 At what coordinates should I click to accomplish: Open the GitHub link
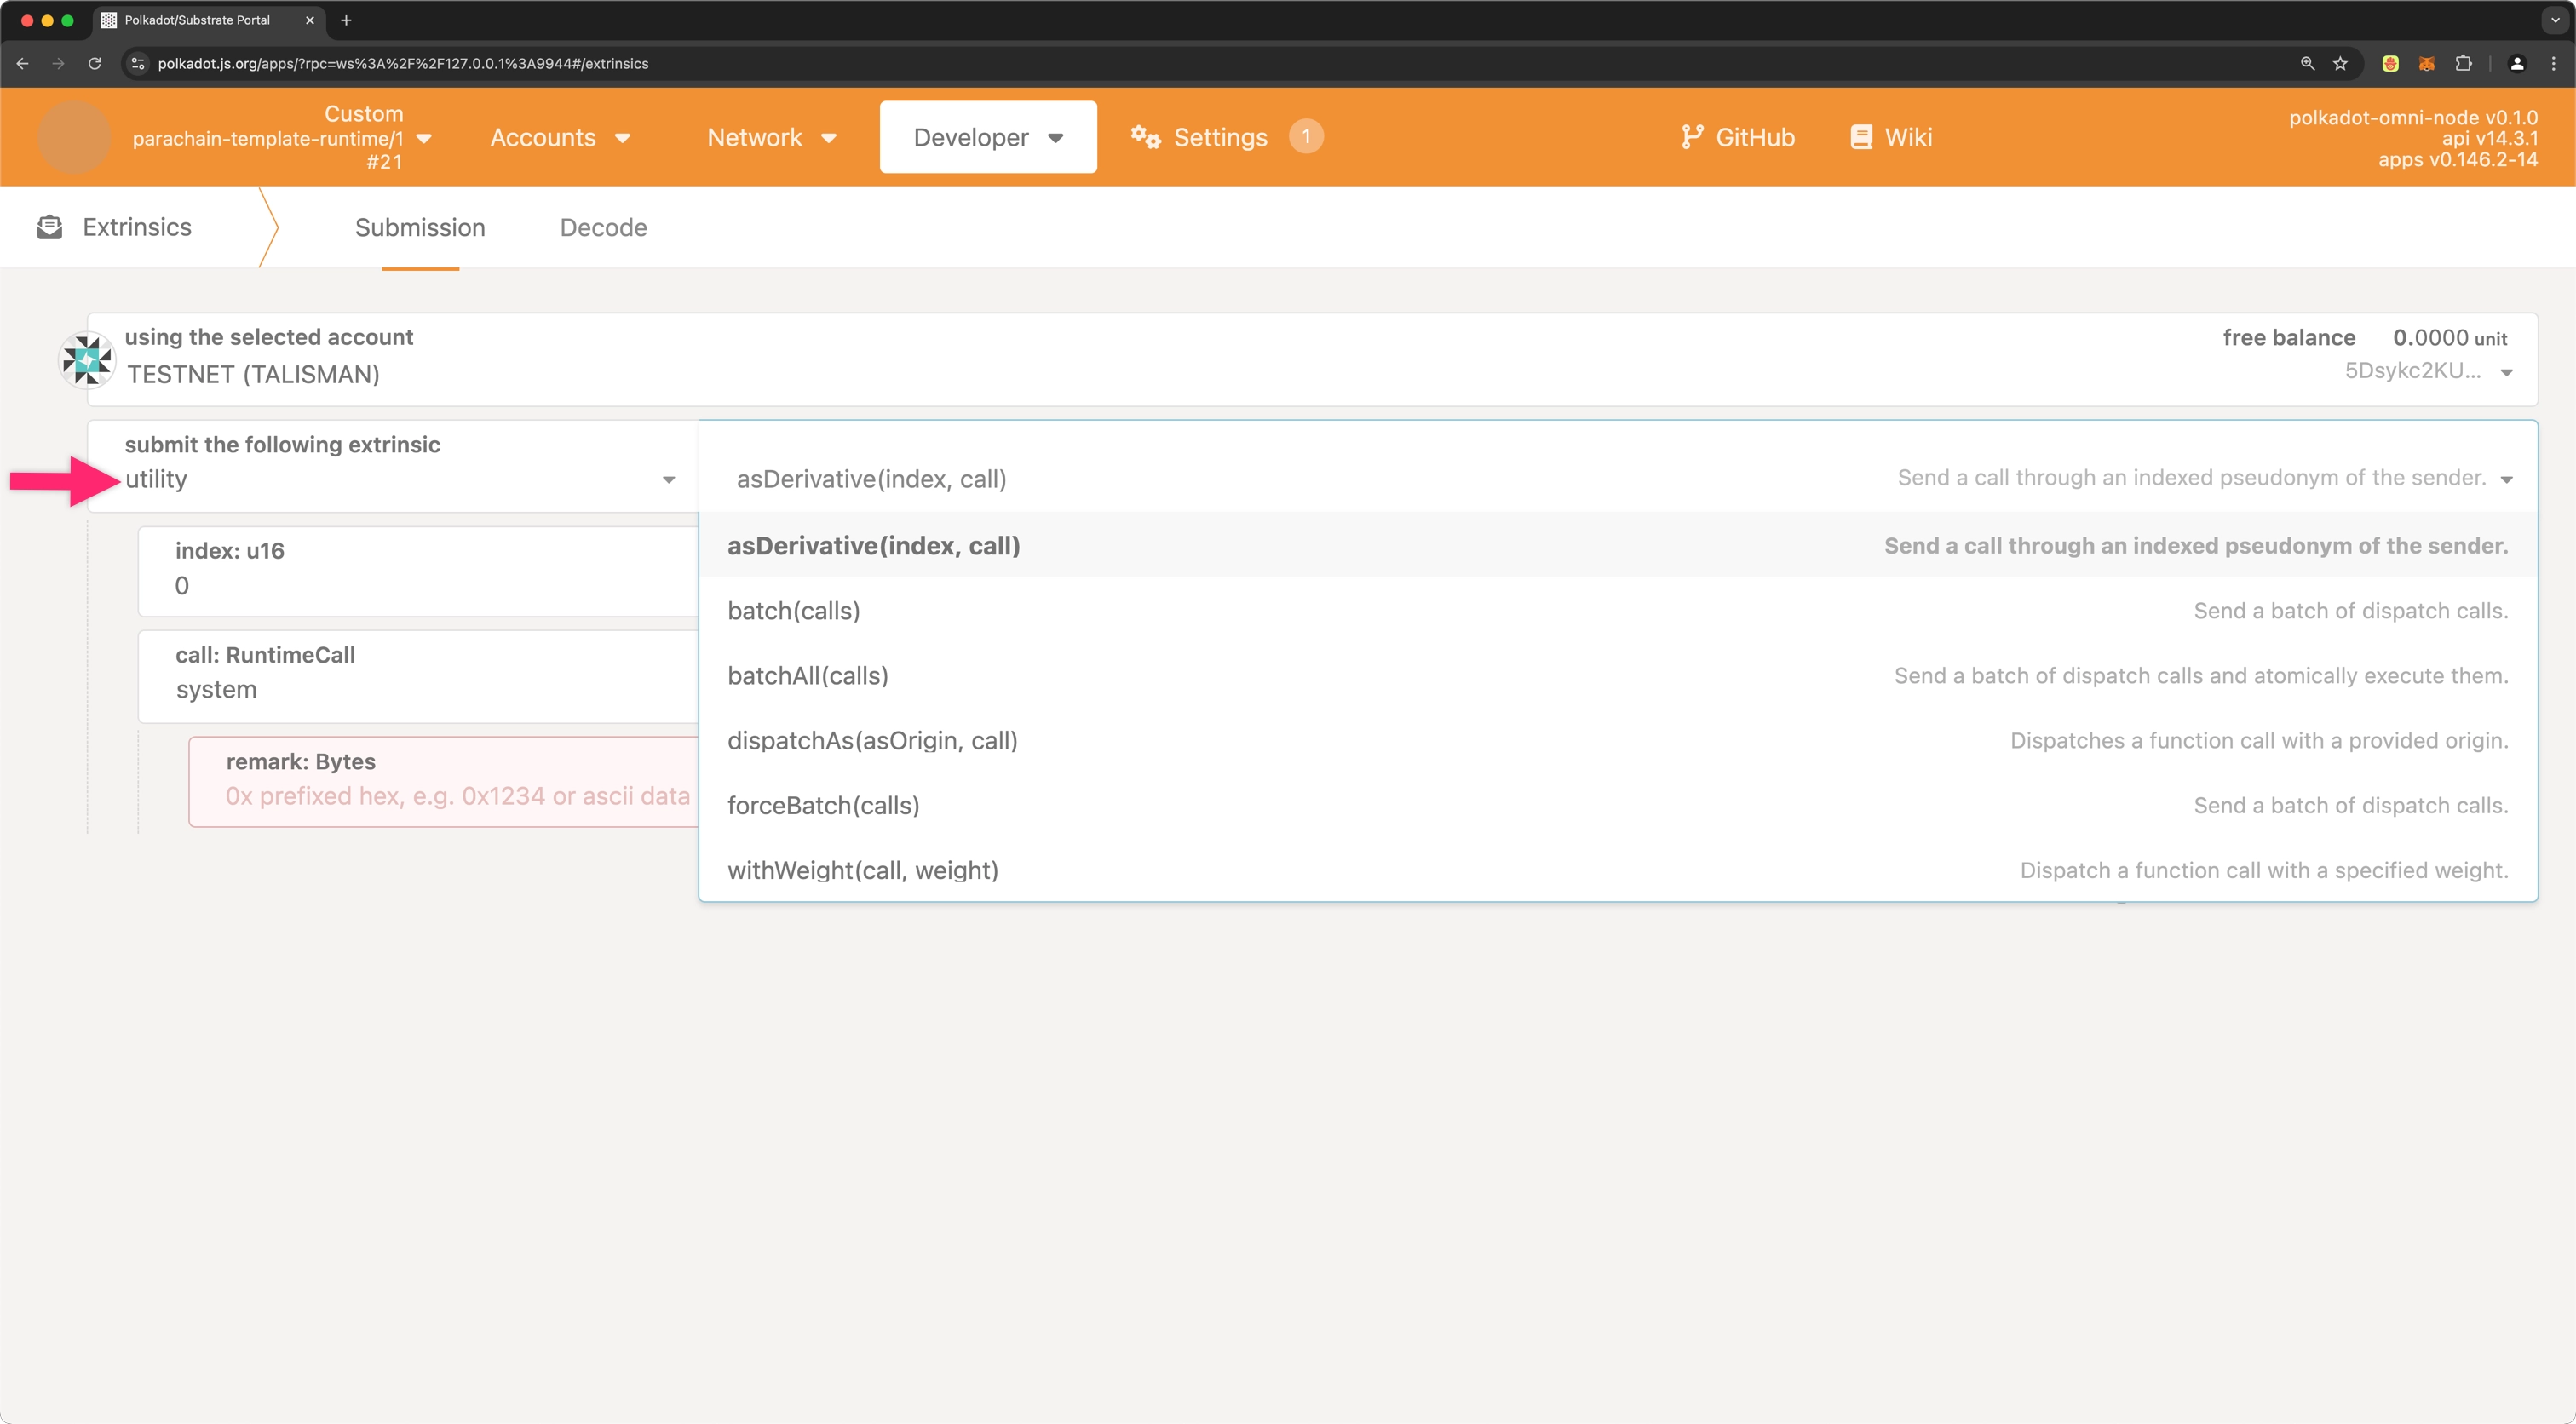[1738, 137]
